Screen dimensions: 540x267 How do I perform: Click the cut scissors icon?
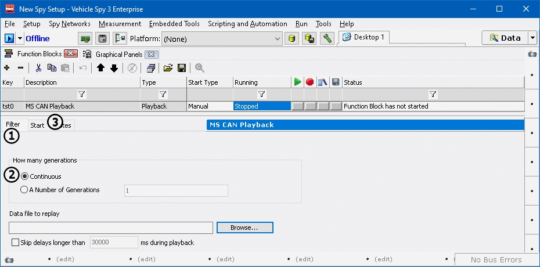click(x=38, y=68)
